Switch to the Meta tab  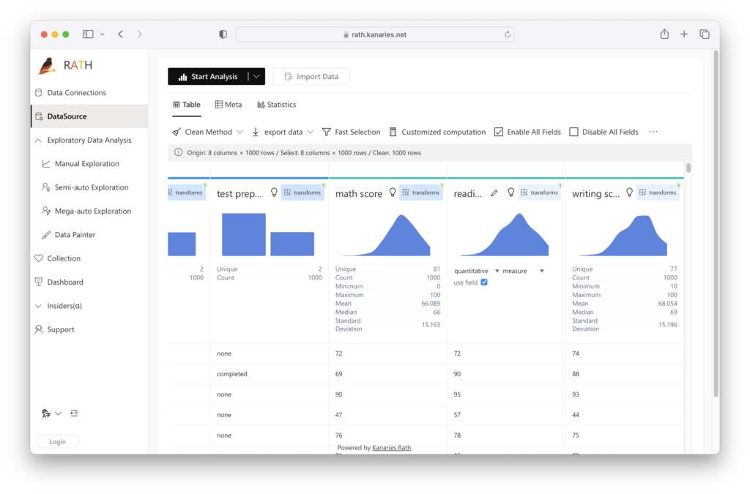[228, 105]
